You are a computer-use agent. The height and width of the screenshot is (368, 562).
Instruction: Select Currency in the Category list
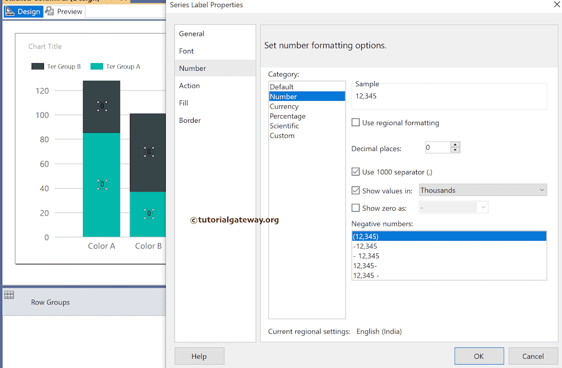284,106
